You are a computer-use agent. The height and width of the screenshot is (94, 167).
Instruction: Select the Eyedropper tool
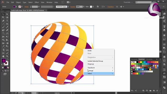coord(3,46)
